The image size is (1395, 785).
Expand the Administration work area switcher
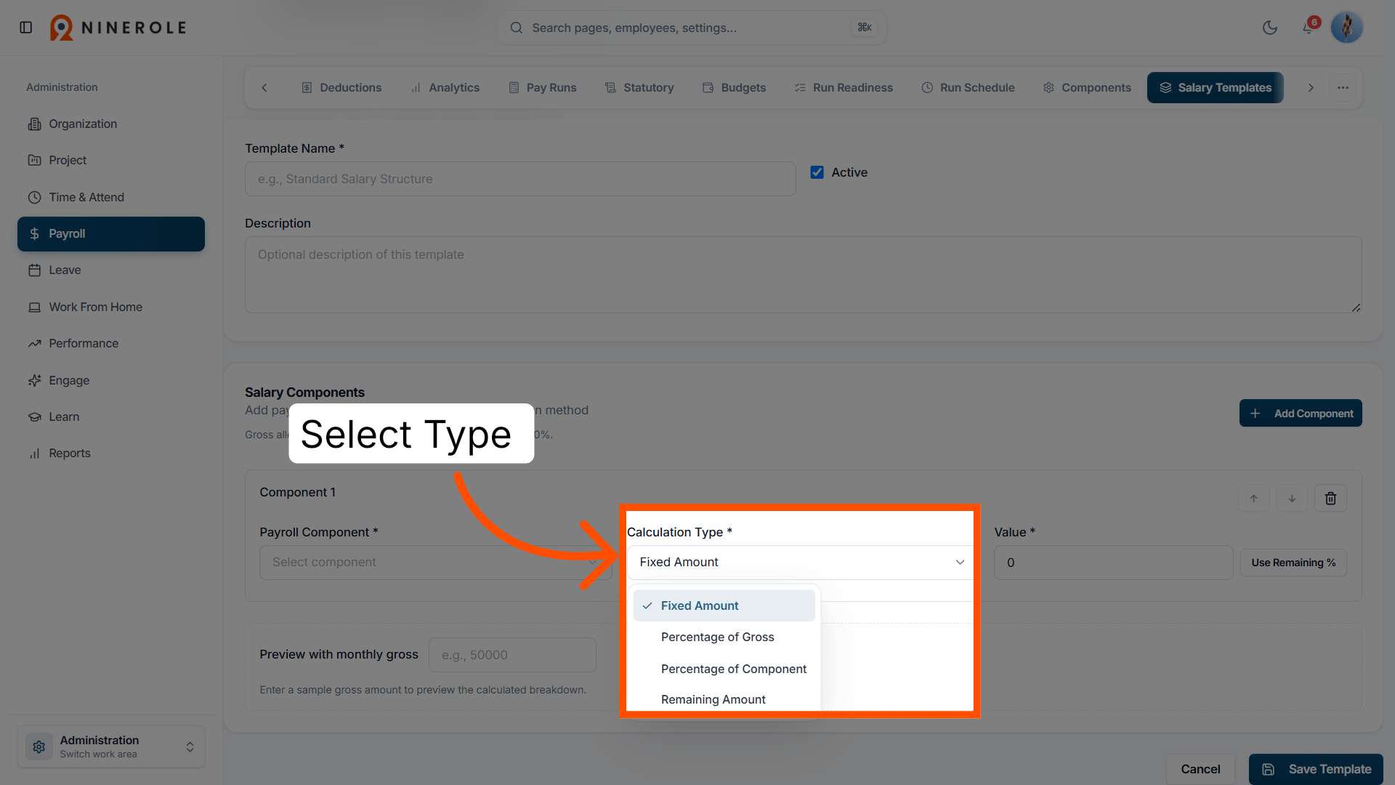pyautogui.click(x=111, y=746)
